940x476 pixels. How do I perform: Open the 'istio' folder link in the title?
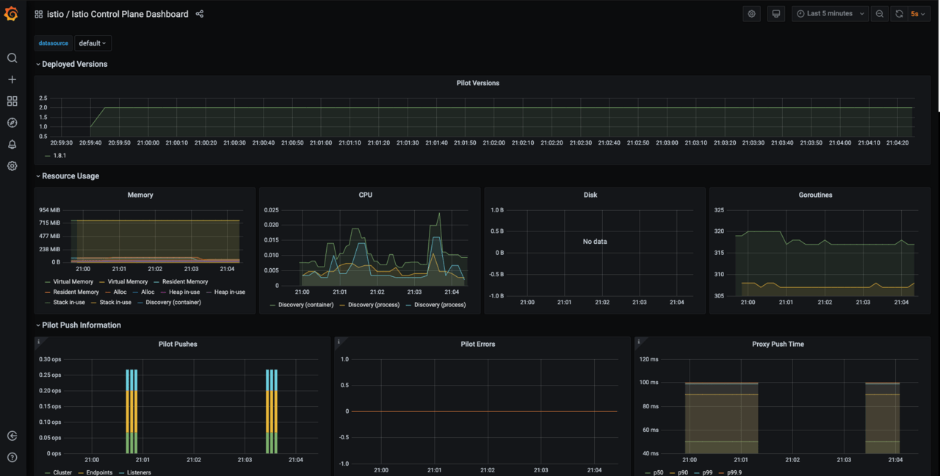pos(55,14)
